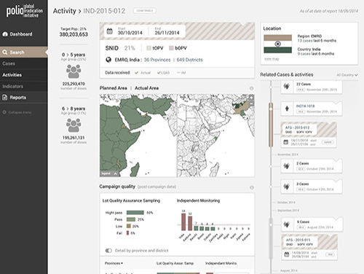Screen dimensions: 364x274
Task: Click the icon on the 2 Cases card
Action: [x=287, y=166]
